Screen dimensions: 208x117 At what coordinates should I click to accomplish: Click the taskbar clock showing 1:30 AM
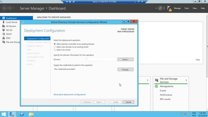[x=202, y=114]
